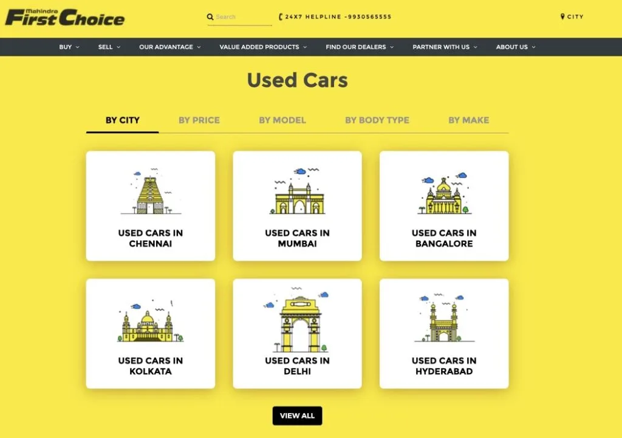Select the Mumbai Gateway of India illustration

(x=298, y=191)
